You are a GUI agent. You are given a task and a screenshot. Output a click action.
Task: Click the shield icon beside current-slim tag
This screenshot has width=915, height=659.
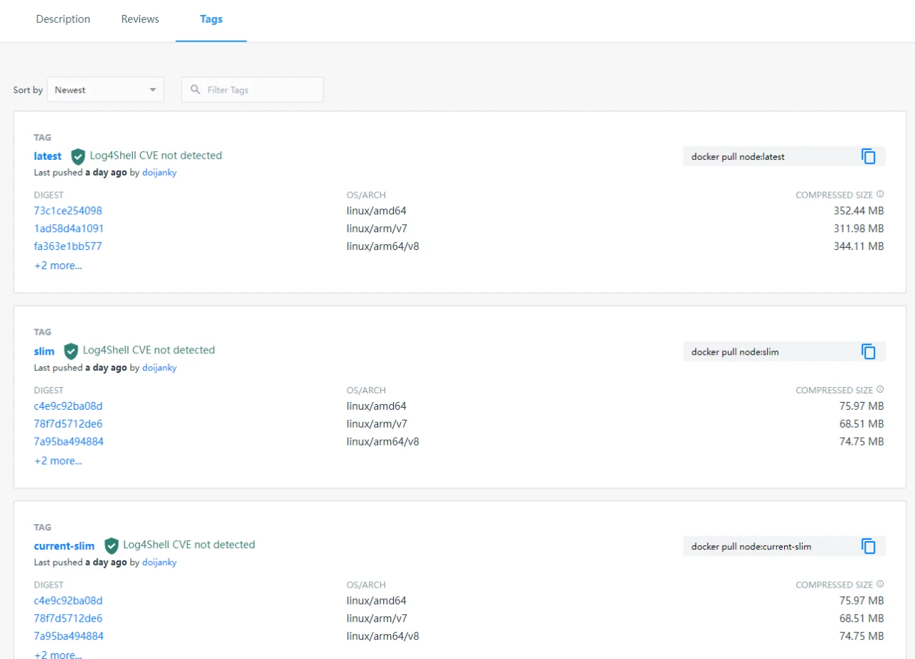[111, 545]
